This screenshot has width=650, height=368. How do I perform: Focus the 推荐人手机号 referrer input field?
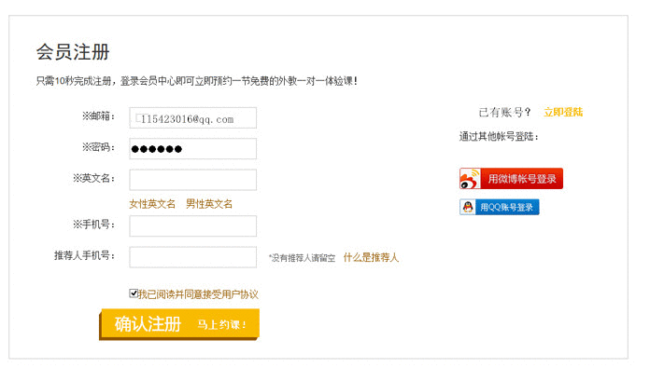point(192,257)
